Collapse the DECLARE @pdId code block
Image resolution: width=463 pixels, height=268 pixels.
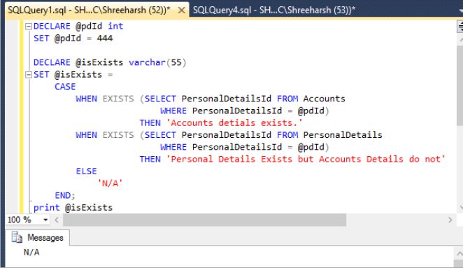[x=29, y=27]
